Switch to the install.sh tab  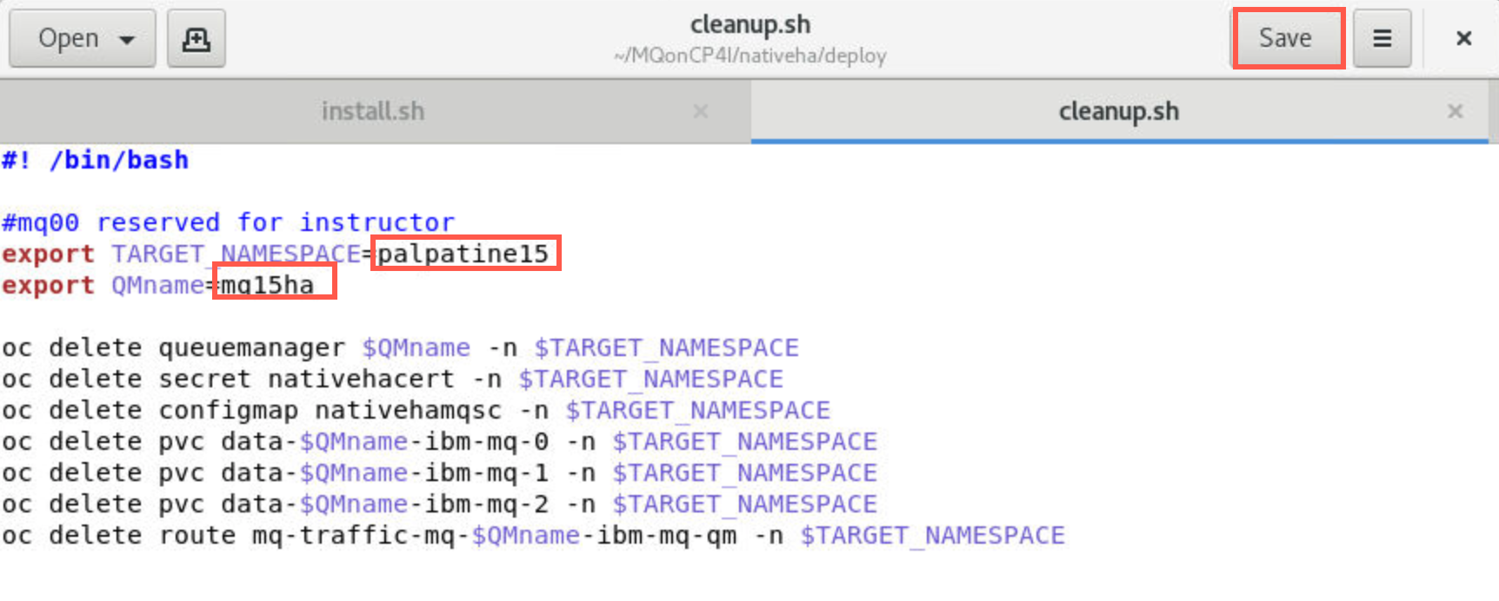[374, 111]
